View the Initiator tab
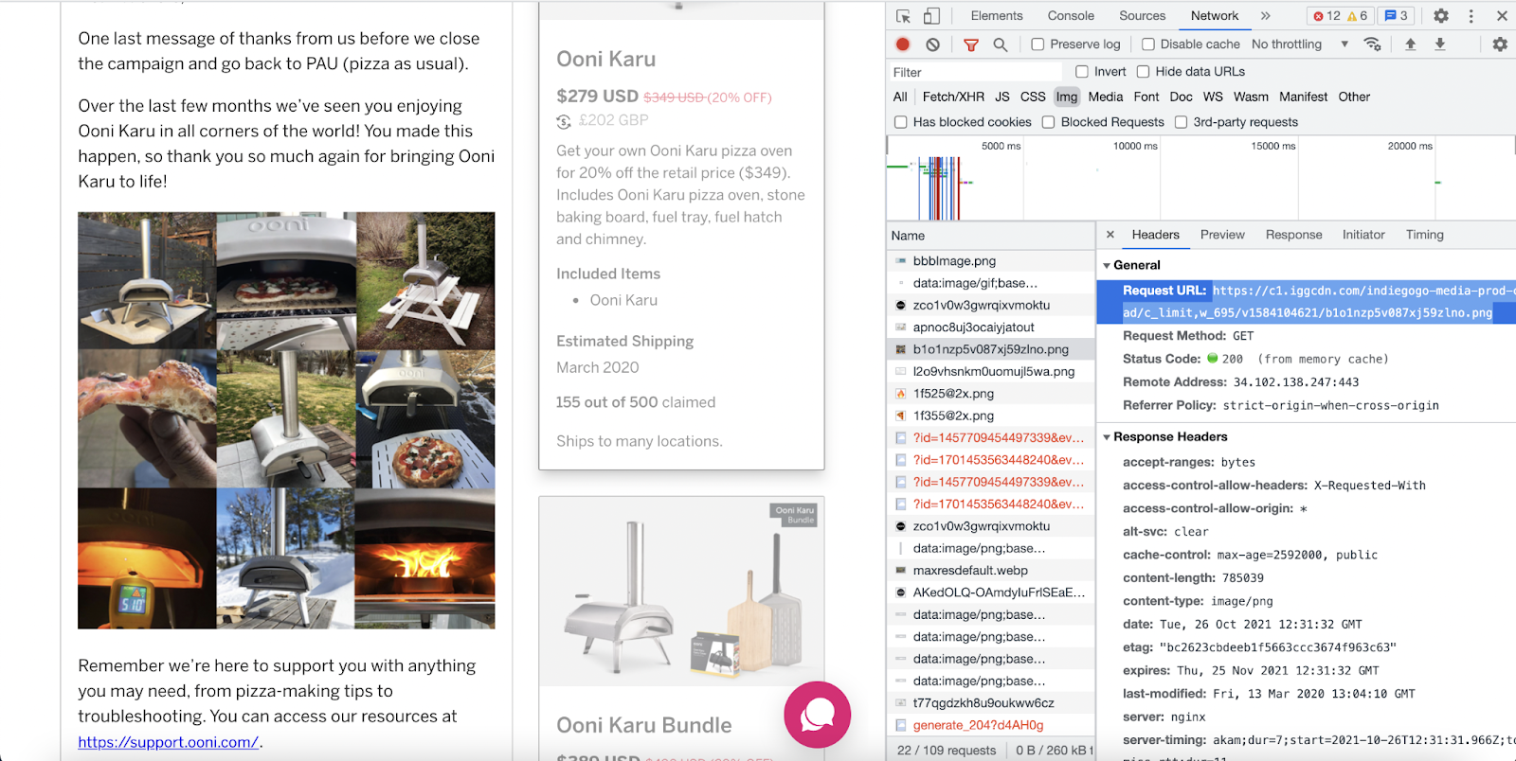The image size is (1516, 761). [1363, 235]
